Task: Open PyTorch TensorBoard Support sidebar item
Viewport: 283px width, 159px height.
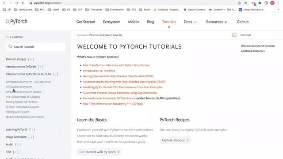Action: point(23,107)
